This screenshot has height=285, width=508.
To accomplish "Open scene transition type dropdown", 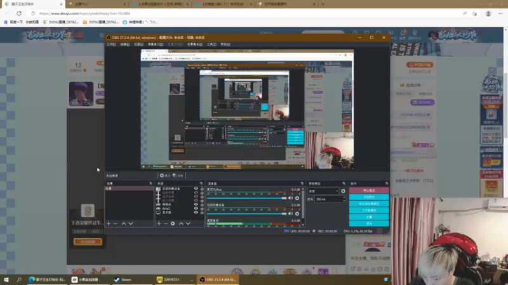I will click(323, 191).
